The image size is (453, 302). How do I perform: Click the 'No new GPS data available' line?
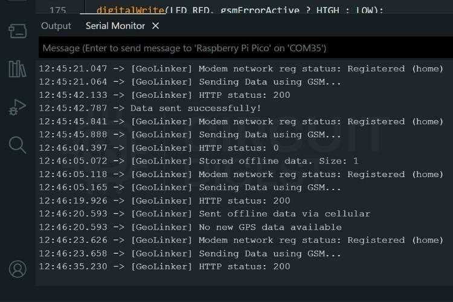point(190,227)
